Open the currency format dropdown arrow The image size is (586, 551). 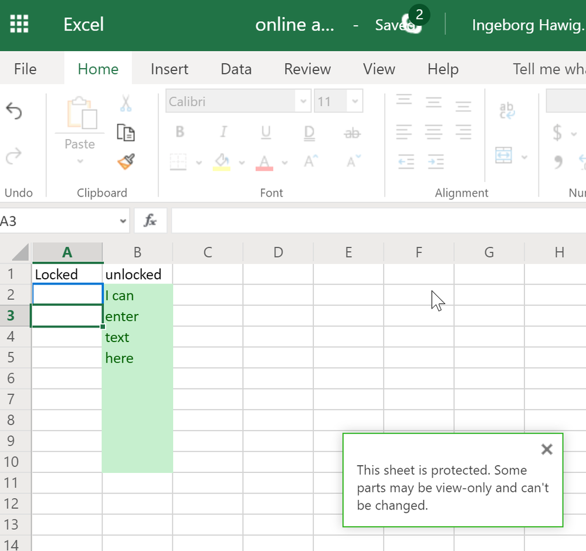574,133
